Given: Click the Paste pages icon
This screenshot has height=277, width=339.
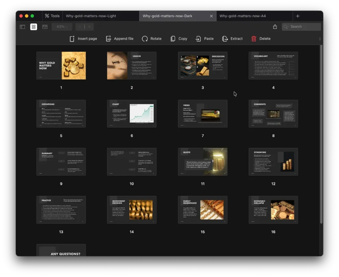Looking at the screenshot, I should point(204,39).
